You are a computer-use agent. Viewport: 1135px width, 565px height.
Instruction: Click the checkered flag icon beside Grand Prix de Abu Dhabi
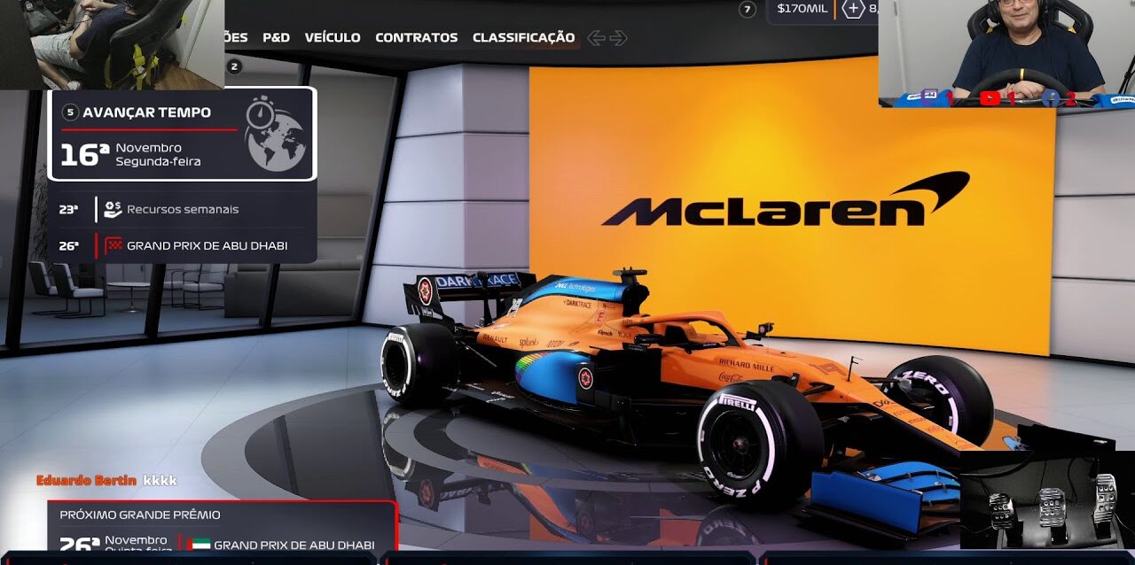[111, 247]
